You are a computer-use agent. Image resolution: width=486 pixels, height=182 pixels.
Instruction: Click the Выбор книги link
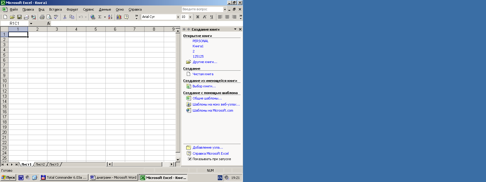coord(204,86)
